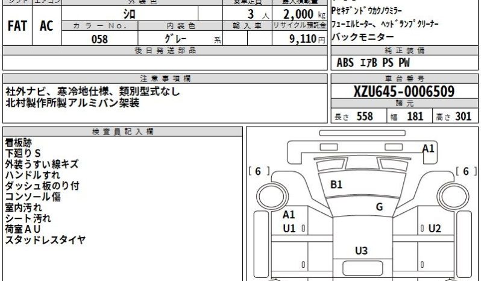Select the length value 558
The image size is (481, 281).
tap(365, 116)
